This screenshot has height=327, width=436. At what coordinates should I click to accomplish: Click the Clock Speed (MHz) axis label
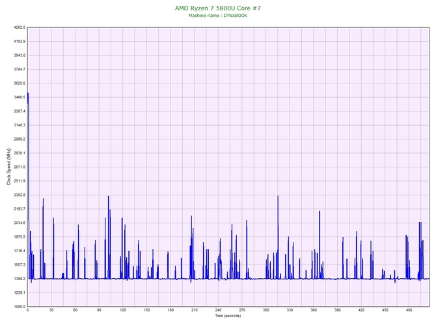click(x=8, y=167)
